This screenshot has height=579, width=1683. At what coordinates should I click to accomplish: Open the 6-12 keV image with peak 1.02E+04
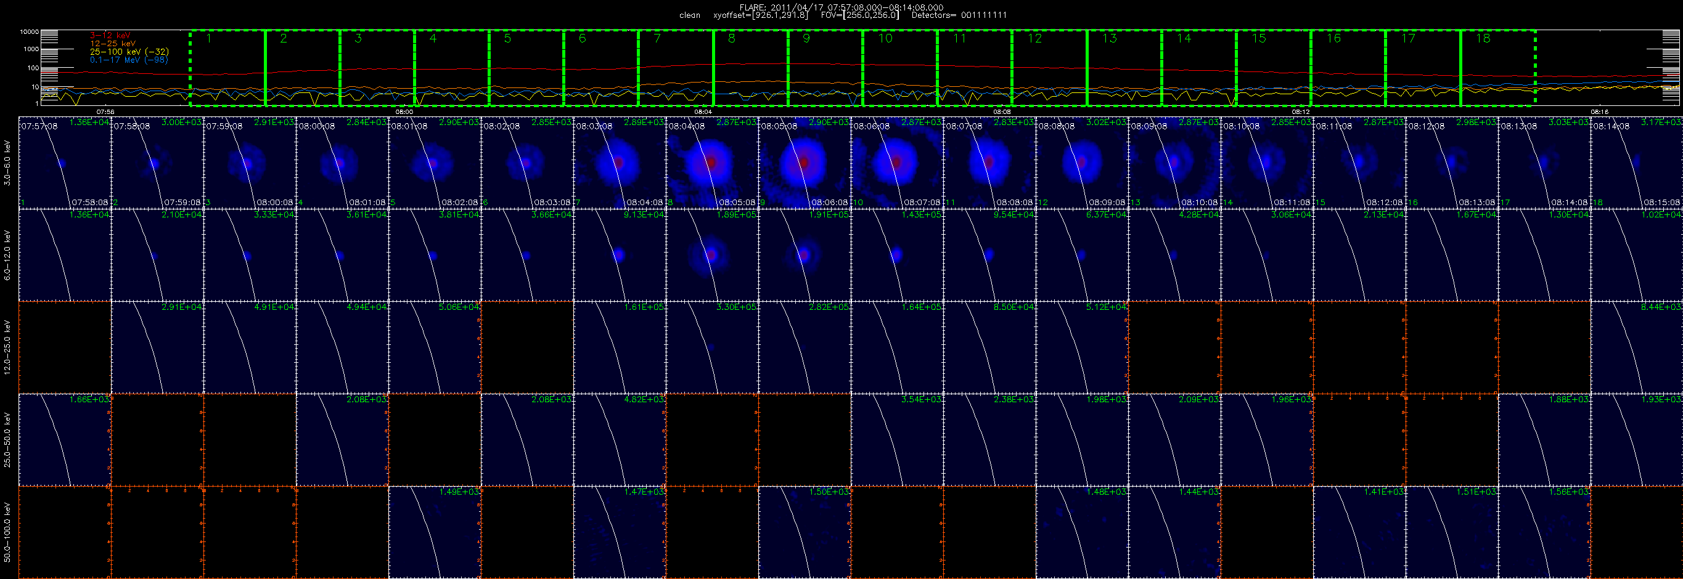pos(1637,255)
